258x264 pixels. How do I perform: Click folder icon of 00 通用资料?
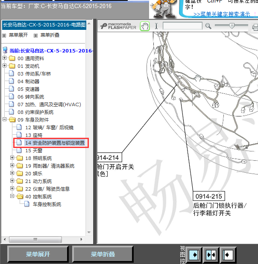coord(12,58)
